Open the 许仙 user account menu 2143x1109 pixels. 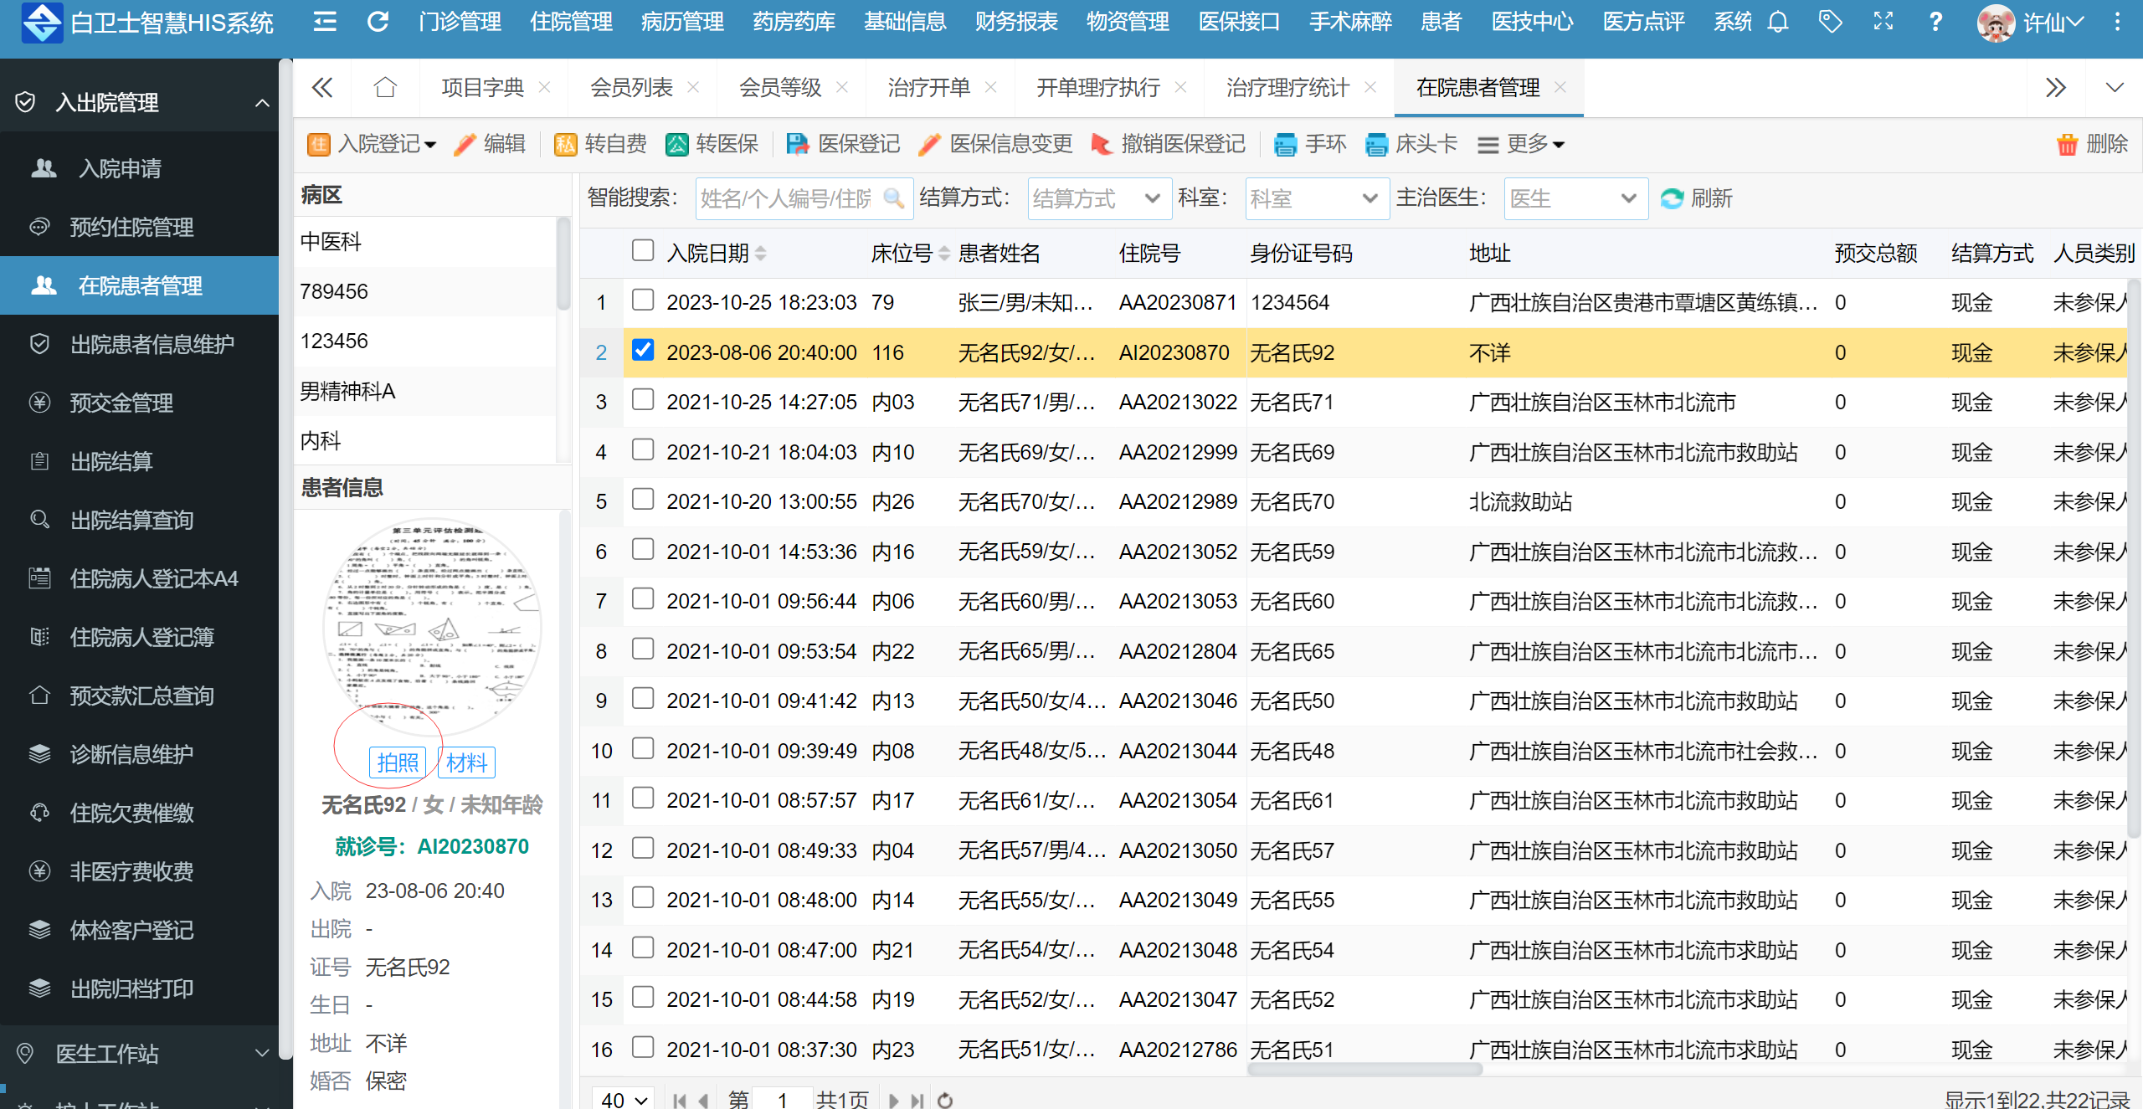tap(2030, 23)
